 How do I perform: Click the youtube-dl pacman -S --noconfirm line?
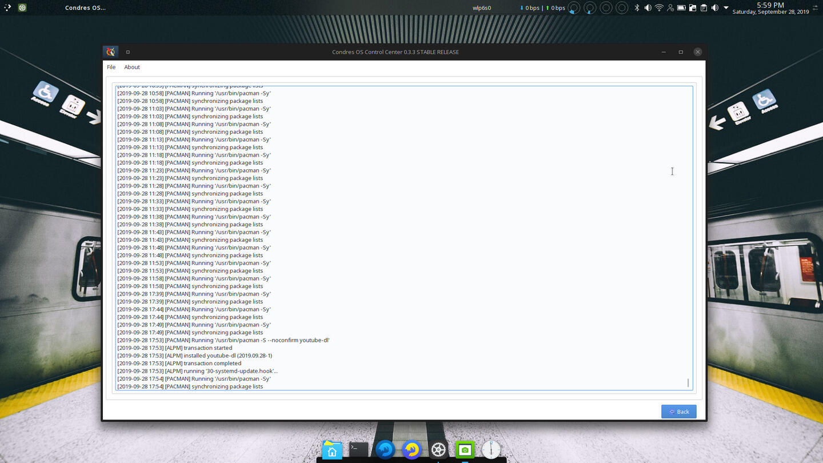tap(223, 340)
